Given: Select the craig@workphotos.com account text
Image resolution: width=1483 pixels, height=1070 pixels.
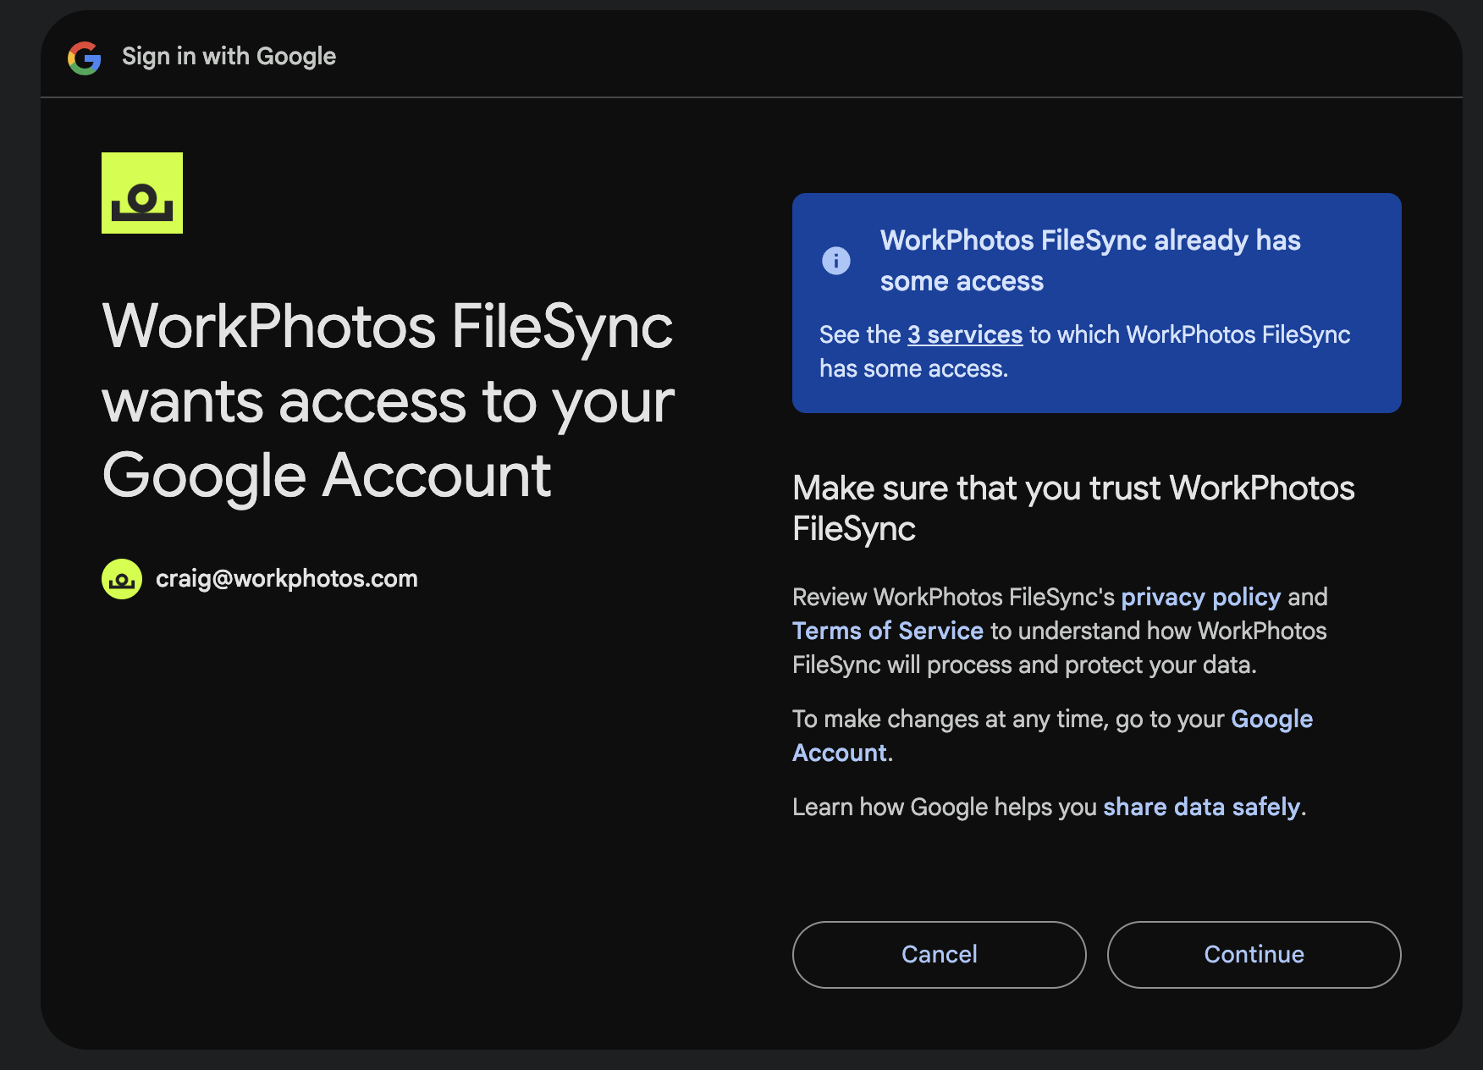Looking at the screenshot, I should point(287,578).
